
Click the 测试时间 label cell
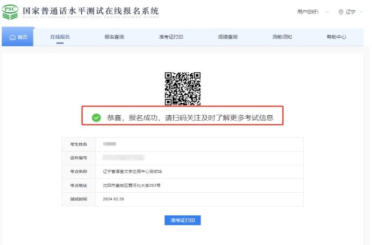pyautogui.click(x=78, y=199)
